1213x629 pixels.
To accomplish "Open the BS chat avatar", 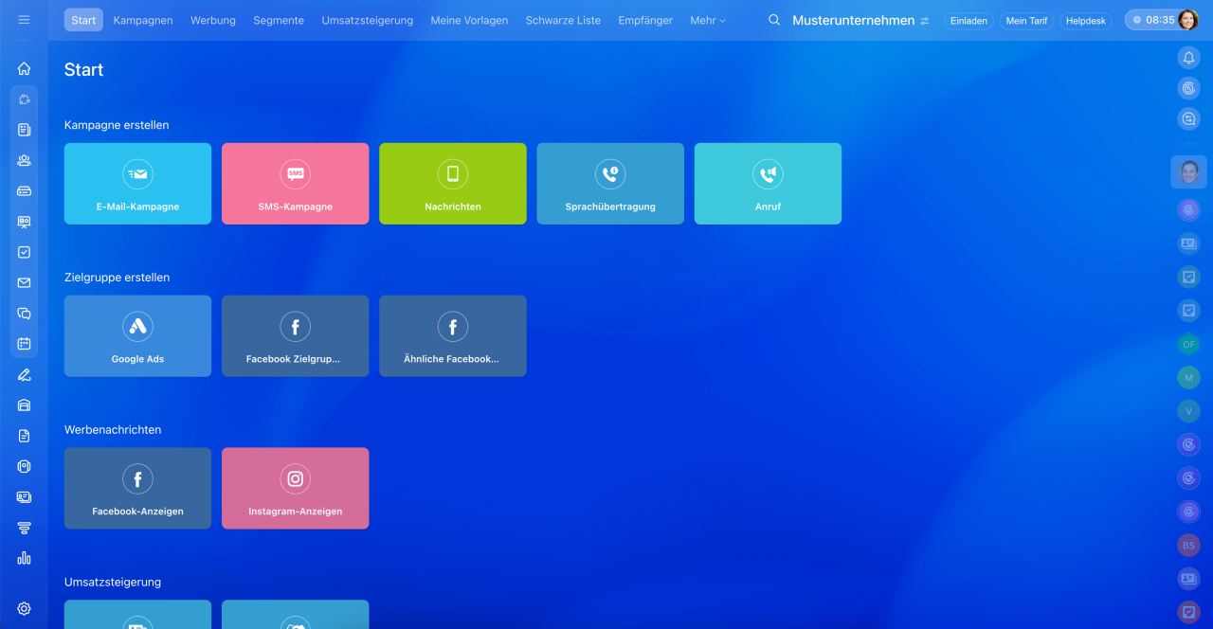I will tap(1188, 546).
